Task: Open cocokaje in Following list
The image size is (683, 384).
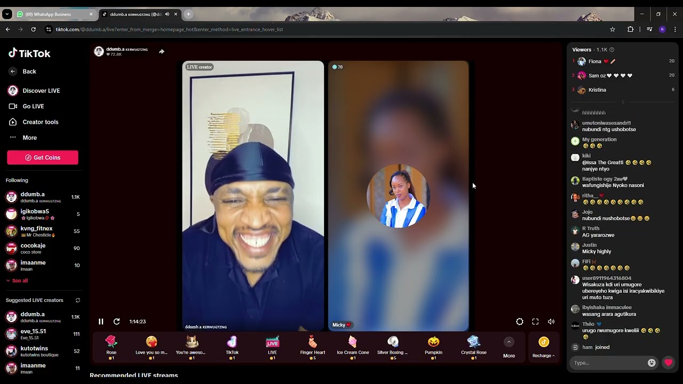Action: pos(43,248)
